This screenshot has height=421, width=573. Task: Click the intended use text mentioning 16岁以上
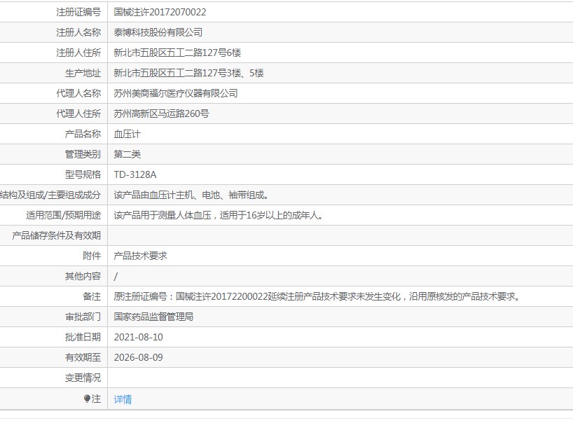[219, 215]
